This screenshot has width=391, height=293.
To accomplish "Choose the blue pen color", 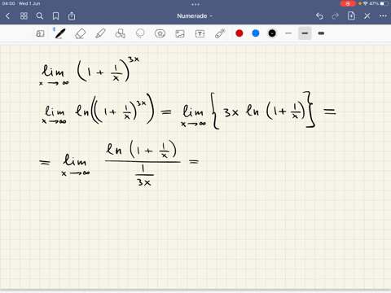I will [256, 33].
